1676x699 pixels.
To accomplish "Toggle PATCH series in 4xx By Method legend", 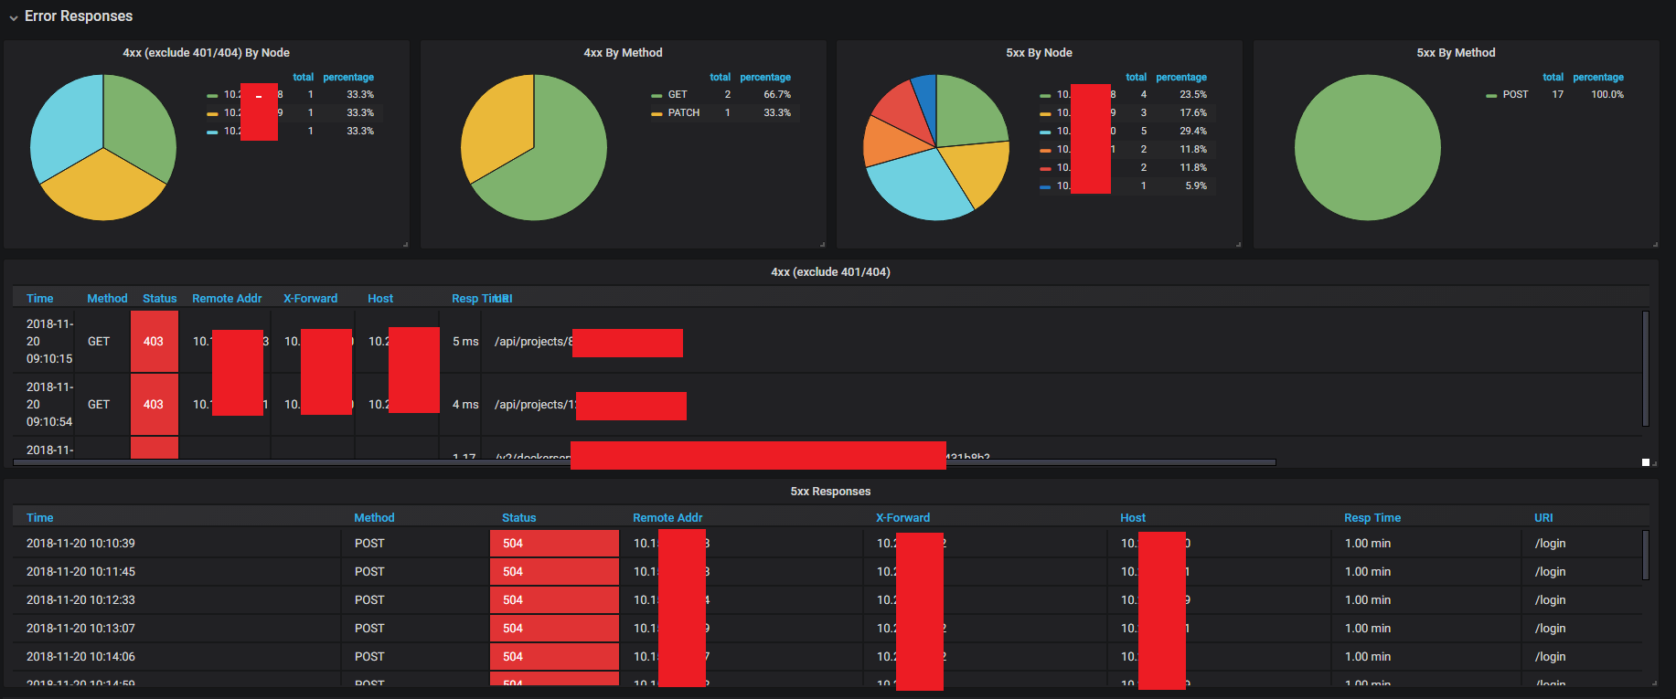I will tap(683, 113).
